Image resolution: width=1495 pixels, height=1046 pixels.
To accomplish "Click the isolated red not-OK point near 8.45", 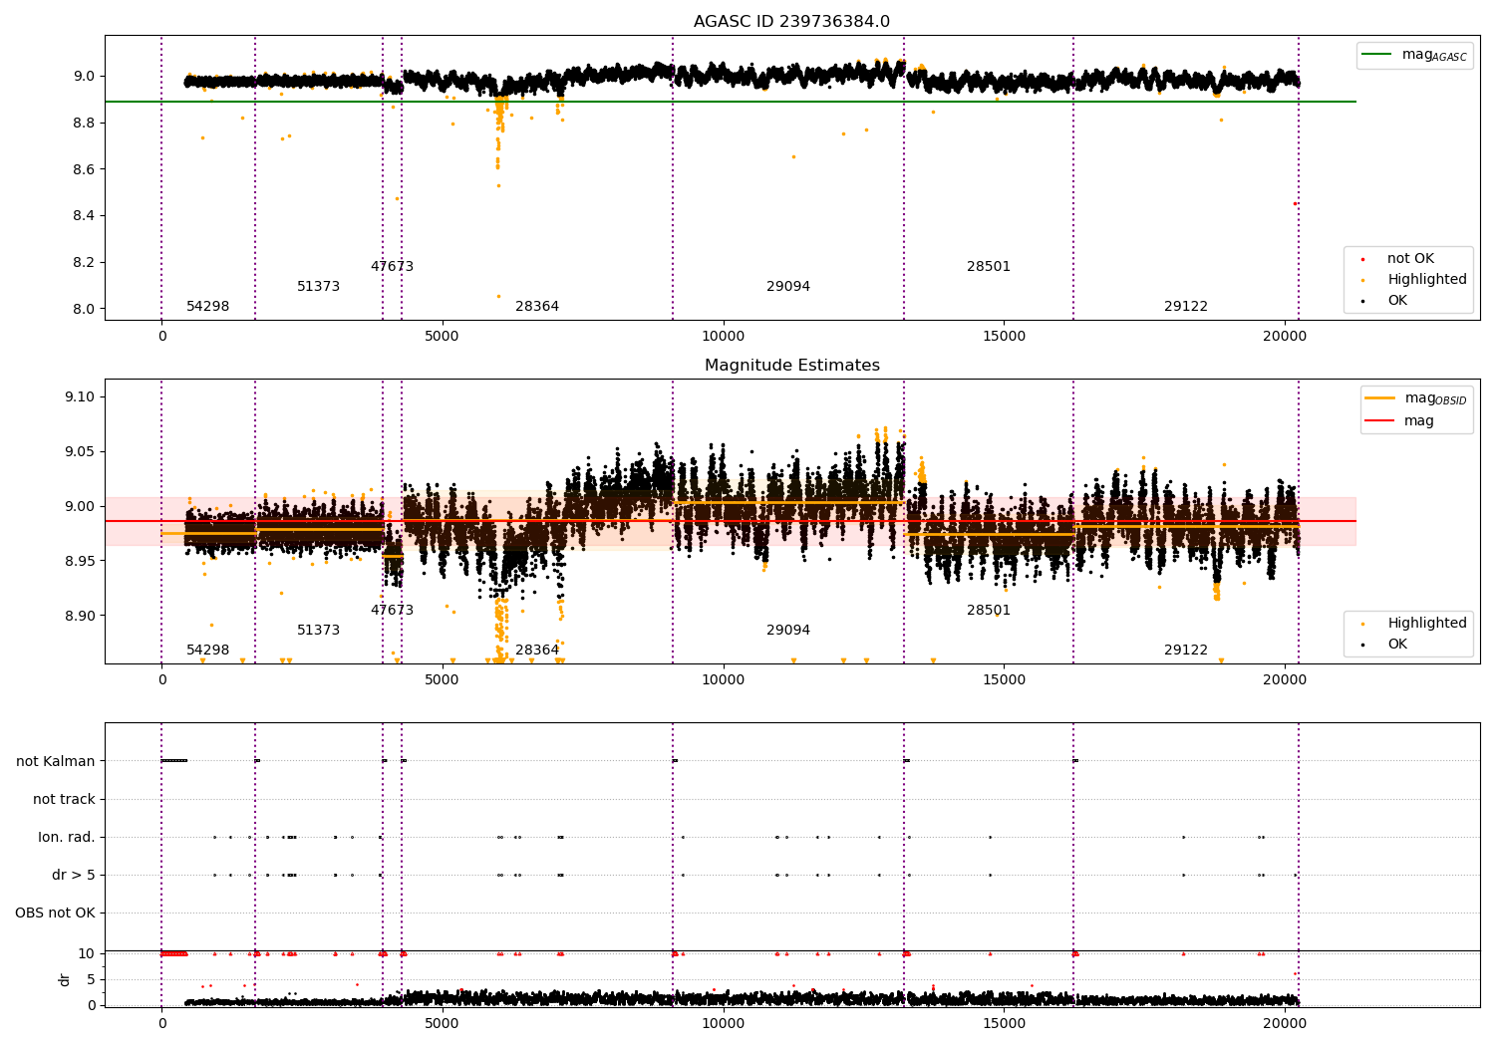I will pos(1295,203).
